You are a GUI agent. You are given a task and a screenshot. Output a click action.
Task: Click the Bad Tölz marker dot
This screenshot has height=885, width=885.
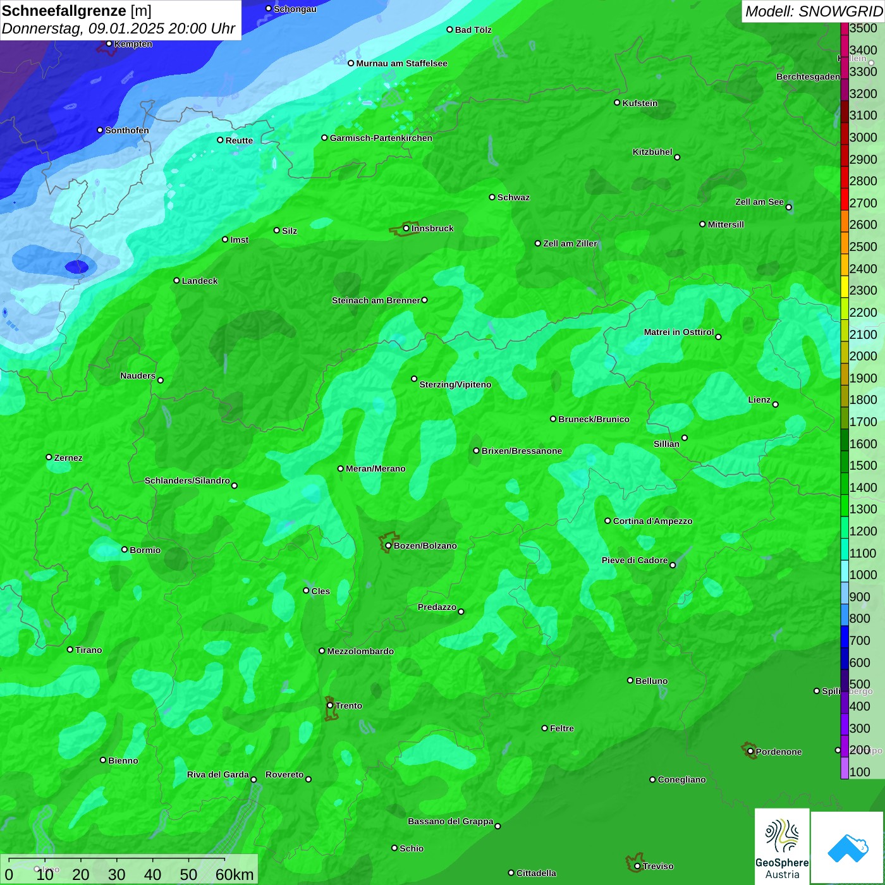[450, 30]
